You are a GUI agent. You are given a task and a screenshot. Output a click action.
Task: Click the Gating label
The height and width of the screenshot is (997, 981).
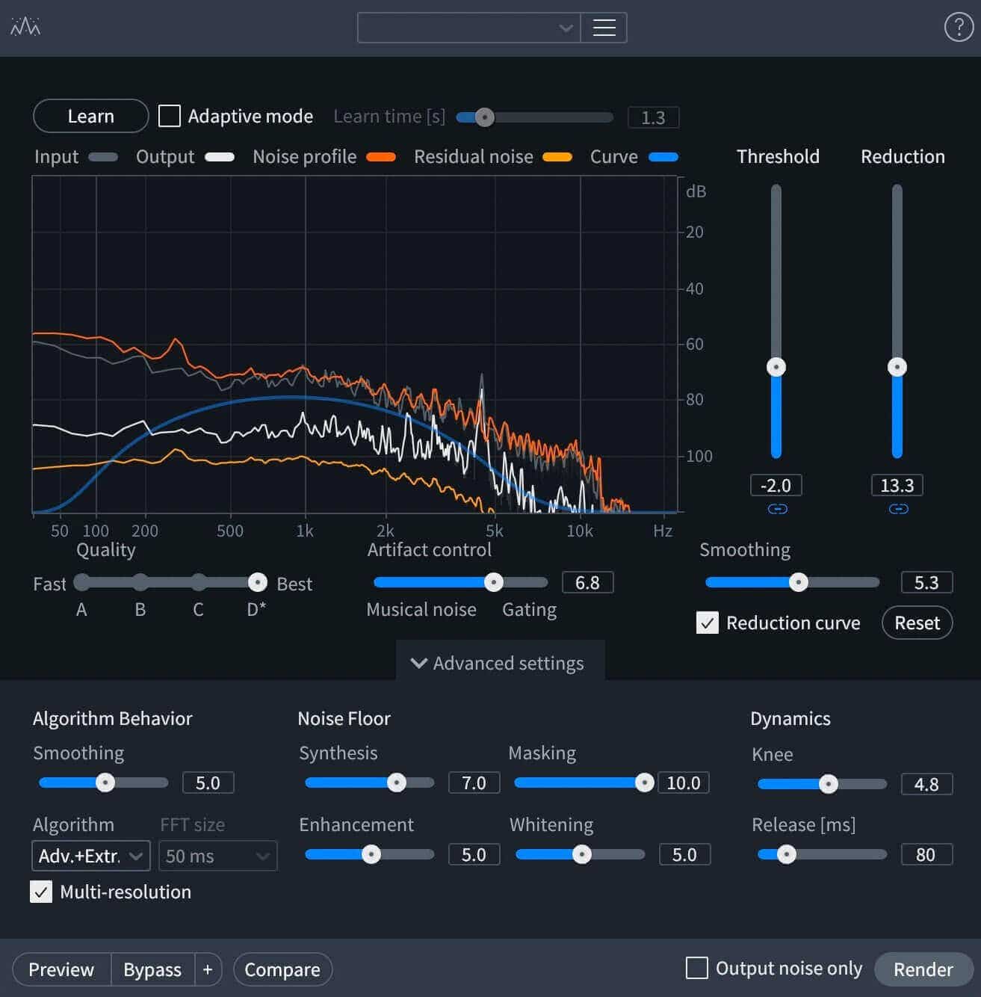coord(530,610)
